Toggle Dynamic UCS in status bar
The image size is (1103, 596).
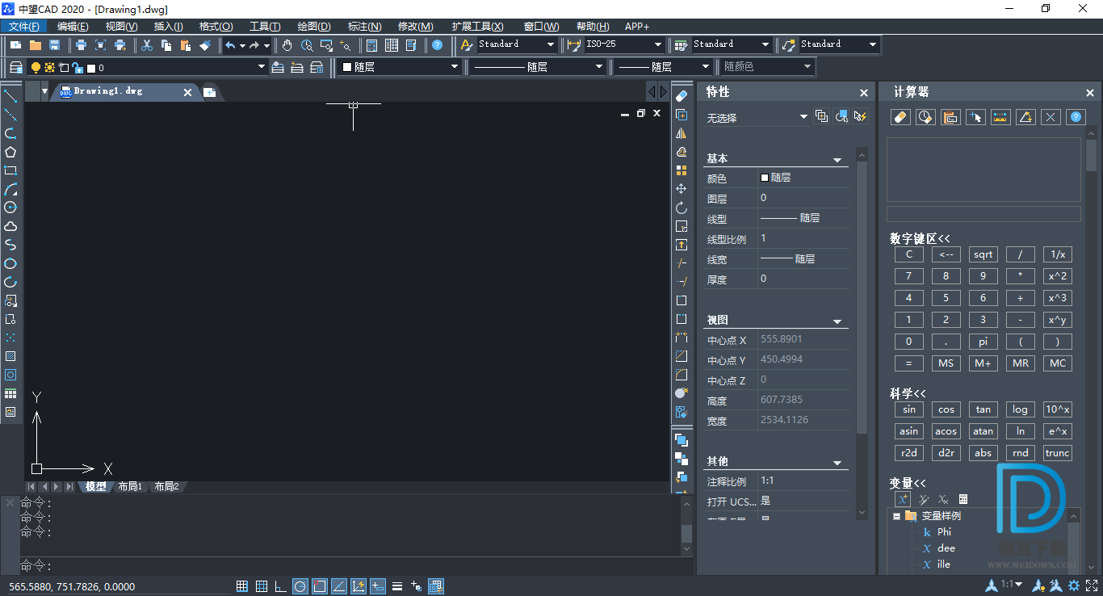[359, 586]
